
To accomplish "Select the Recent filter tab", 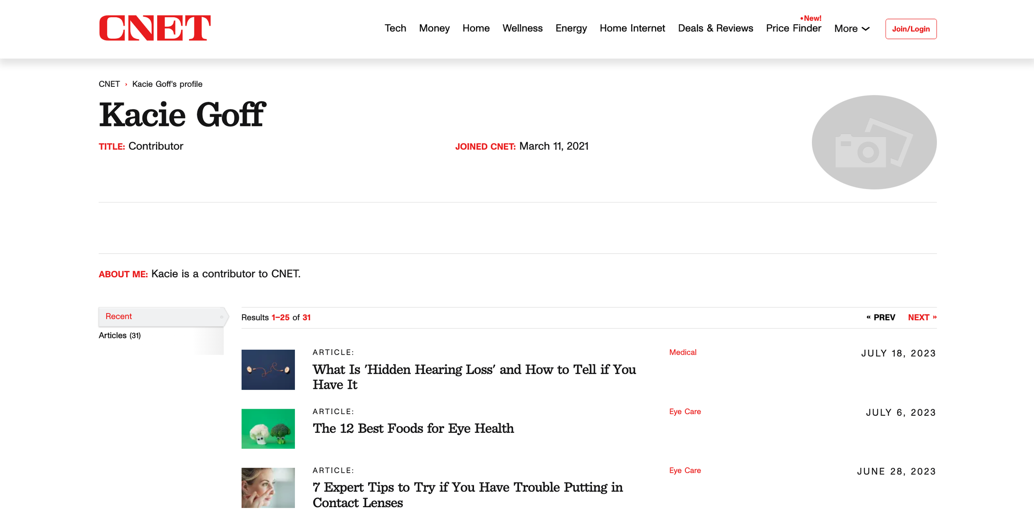I will tap(163, 317).
